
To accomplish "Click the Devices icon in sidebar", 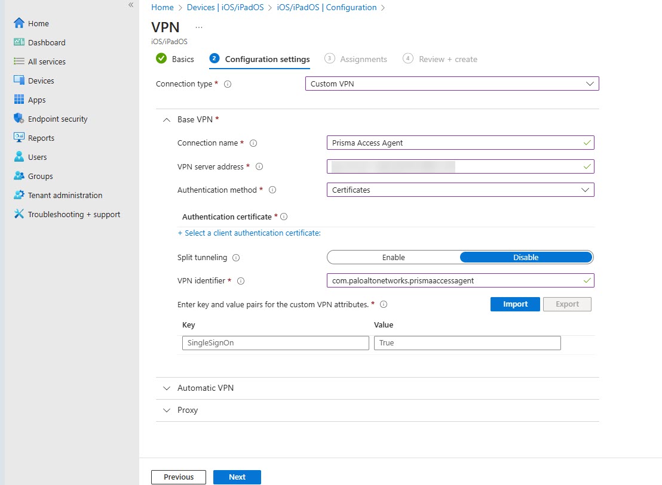I will coord(19,81).
